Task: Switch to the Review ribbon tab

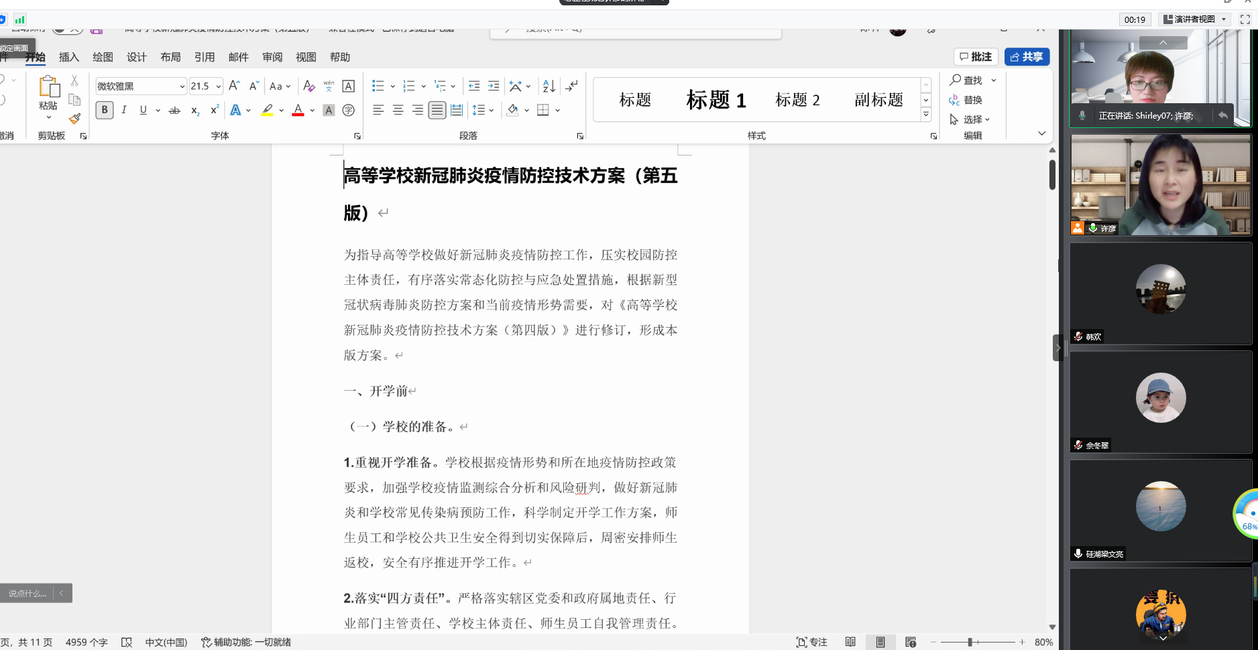Action: [x=272, y=57]
